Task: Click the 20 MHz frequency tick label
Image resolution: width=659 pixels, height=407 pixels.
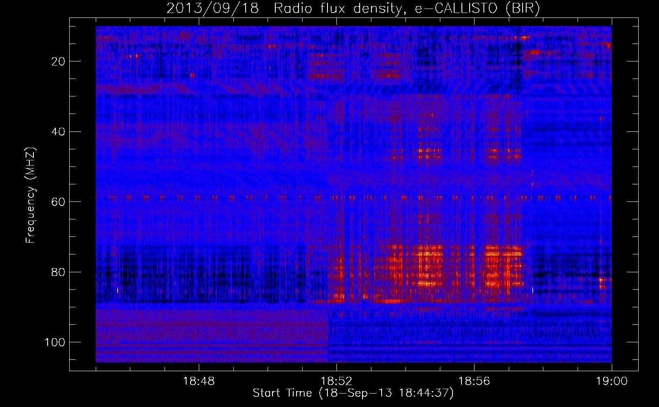Action: click(58, 61)
